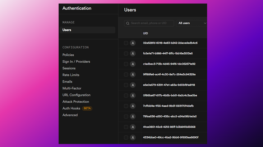Select checkbox for user 4334bbe0
263x147 pixels.
pos(126,138)
